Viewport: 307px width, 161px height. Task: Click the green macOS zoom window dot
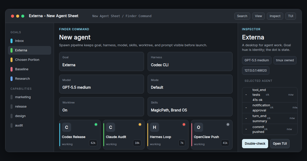(23, 16)
